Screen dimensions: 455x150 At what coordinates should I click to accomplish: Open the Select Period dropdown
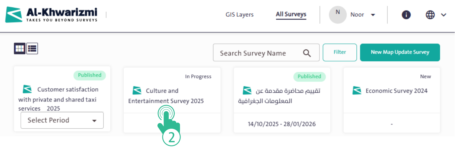click(62, 120)
